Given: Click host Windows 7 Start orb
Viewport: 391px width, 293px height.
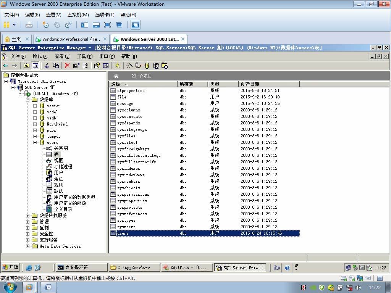Looking at the screenshot, I should 10,288.
